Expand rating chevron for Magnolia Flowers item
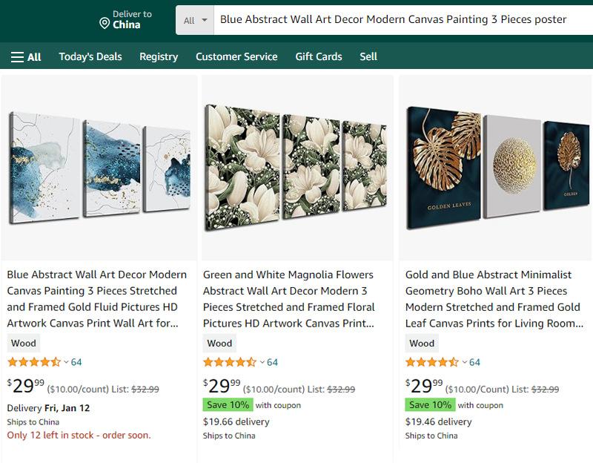 coord(262,362)
